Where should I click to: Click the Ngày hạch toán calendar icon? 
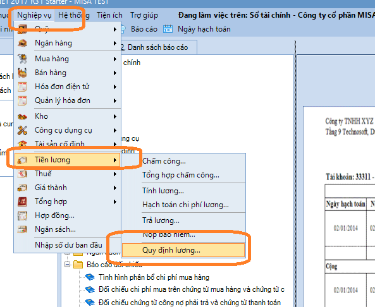[x=168, y=29]
